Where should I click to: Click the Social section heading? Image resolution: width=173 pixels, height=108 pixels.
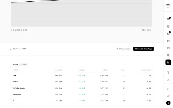15,65
